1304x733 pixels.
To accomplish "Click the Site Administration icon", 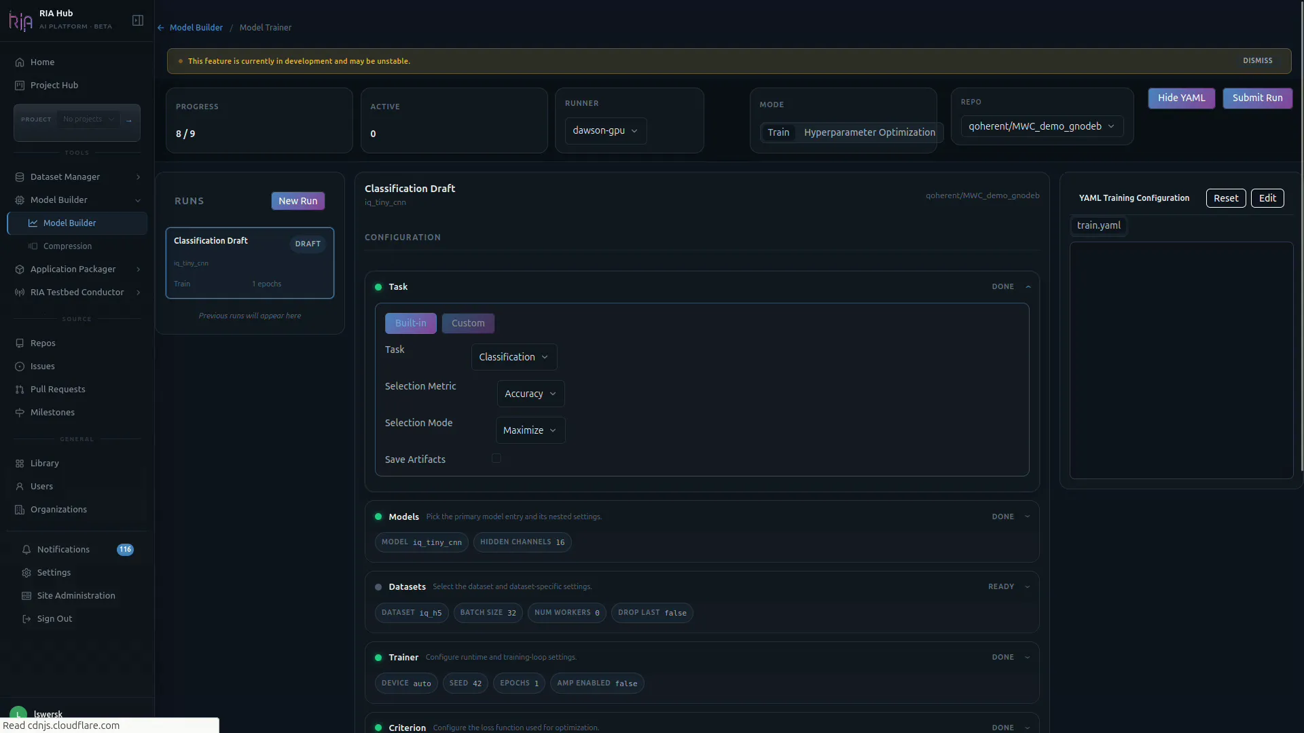I will [x=26, y=596].
